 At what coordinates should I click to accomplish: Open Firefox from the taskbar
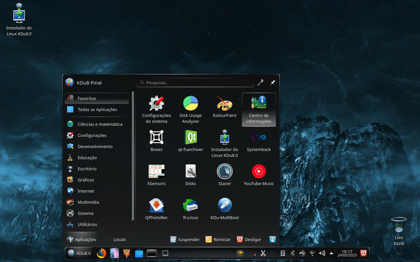pos(102,253)
